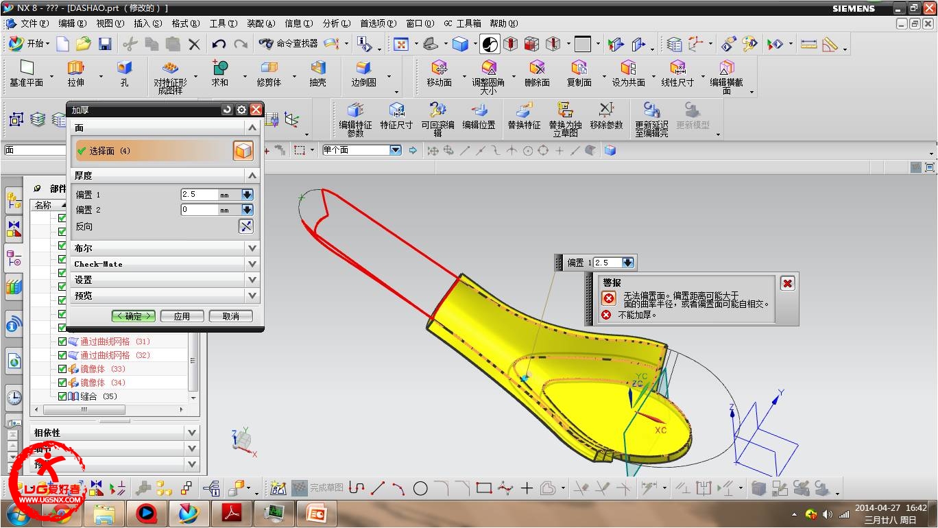
Task: Click the 替换特征 replace feature icon
Action: point(524,110)
